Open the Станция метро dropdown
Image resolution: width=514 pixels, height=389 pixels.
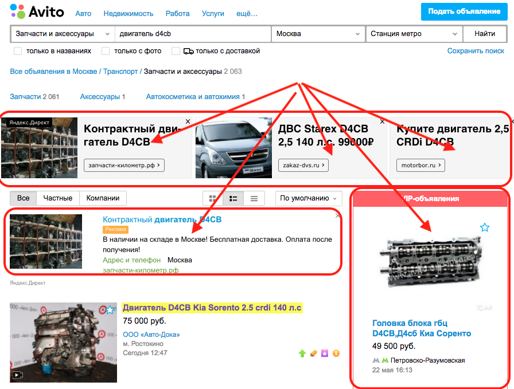(x=414, y=34)
